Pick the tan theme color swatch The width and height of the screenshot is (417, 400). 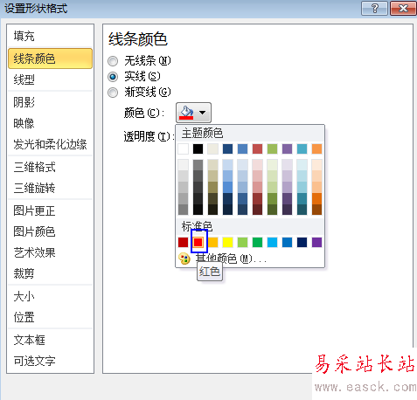coord(212,148)
